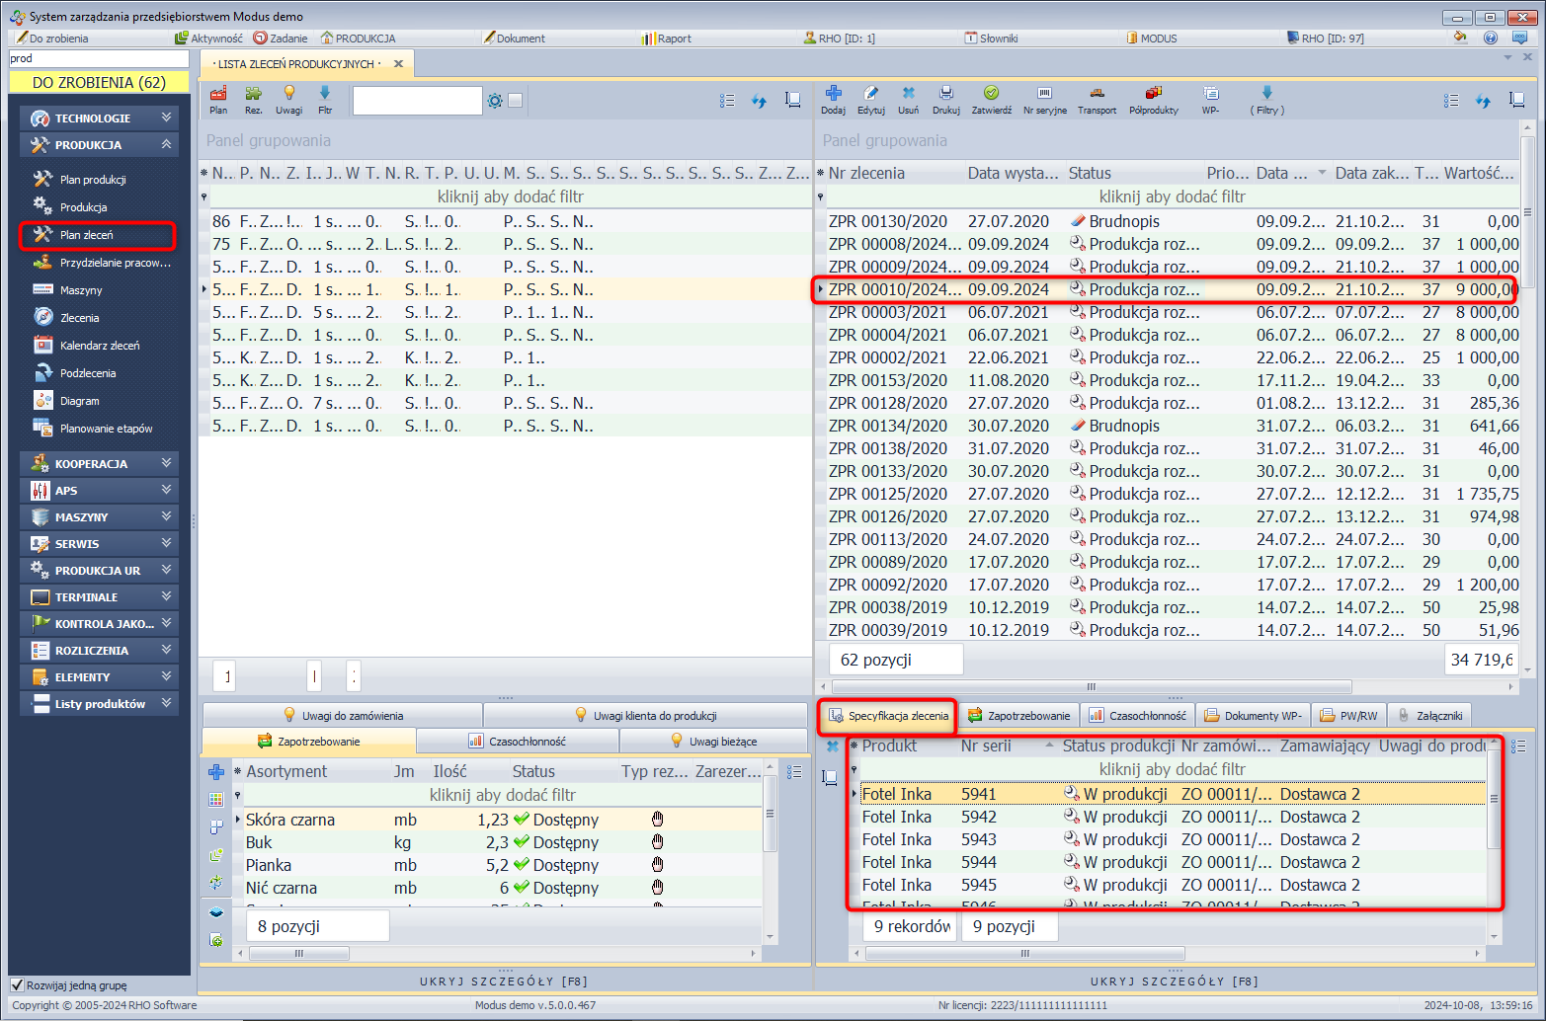The image size is (1546, 1021).
Task: Click the Zatwierdź green check icon
Action: pyautogui.click(x=991, y=94)
